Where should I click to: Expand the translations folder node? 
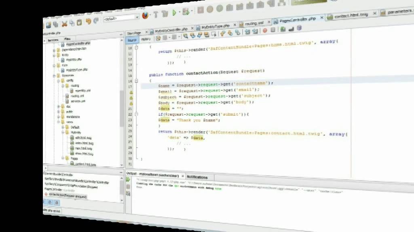[58, 117]
